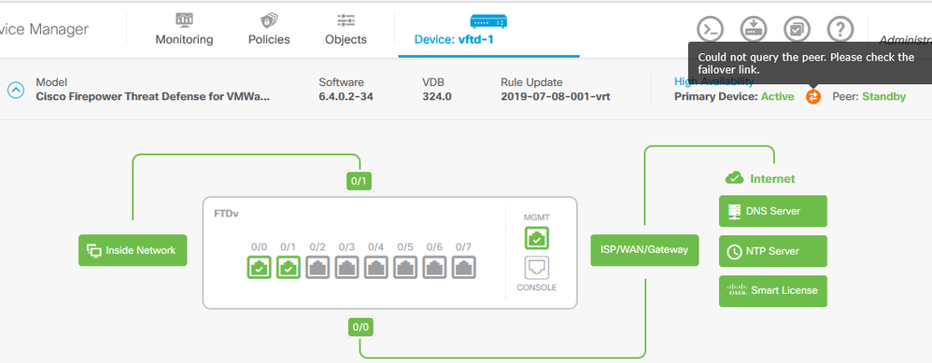This screenshot has width=932, height=363.
Task: Click the Objects sliders icon
Action: [x=346, y=20]
